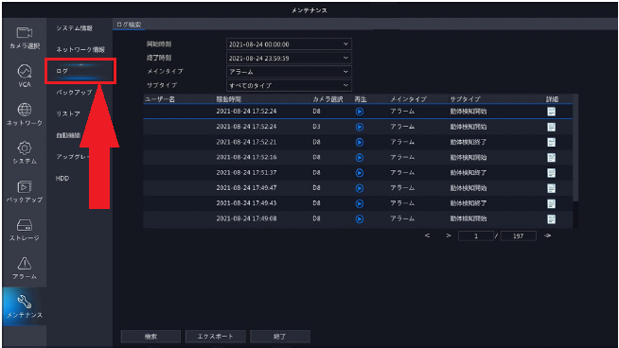
Task: Open details icon for 17:51:37 row
Action: coord(552,173)
